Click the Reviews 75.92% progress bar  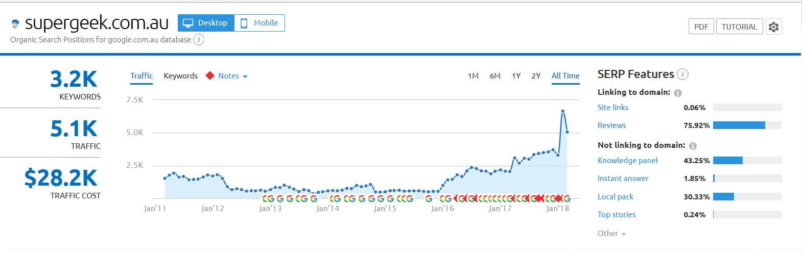point(747,125)
